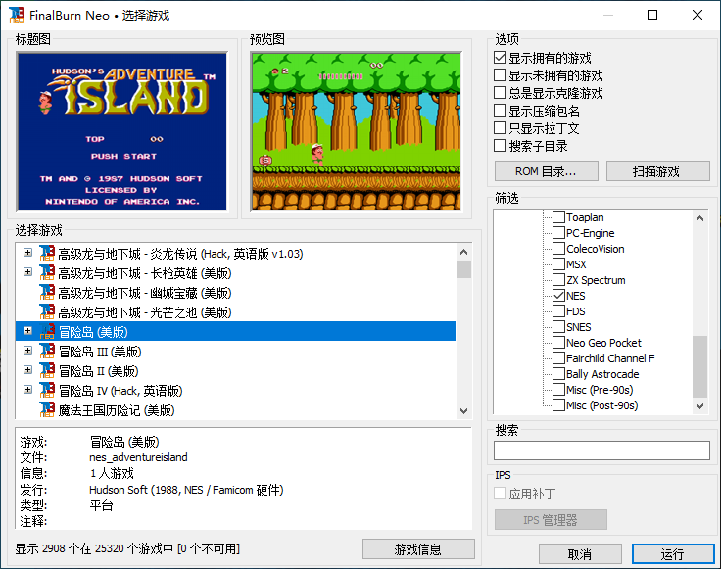The image size is (721, 569).
Task: Click filter tree scrollbar thumb
Action: pos(699,366)
